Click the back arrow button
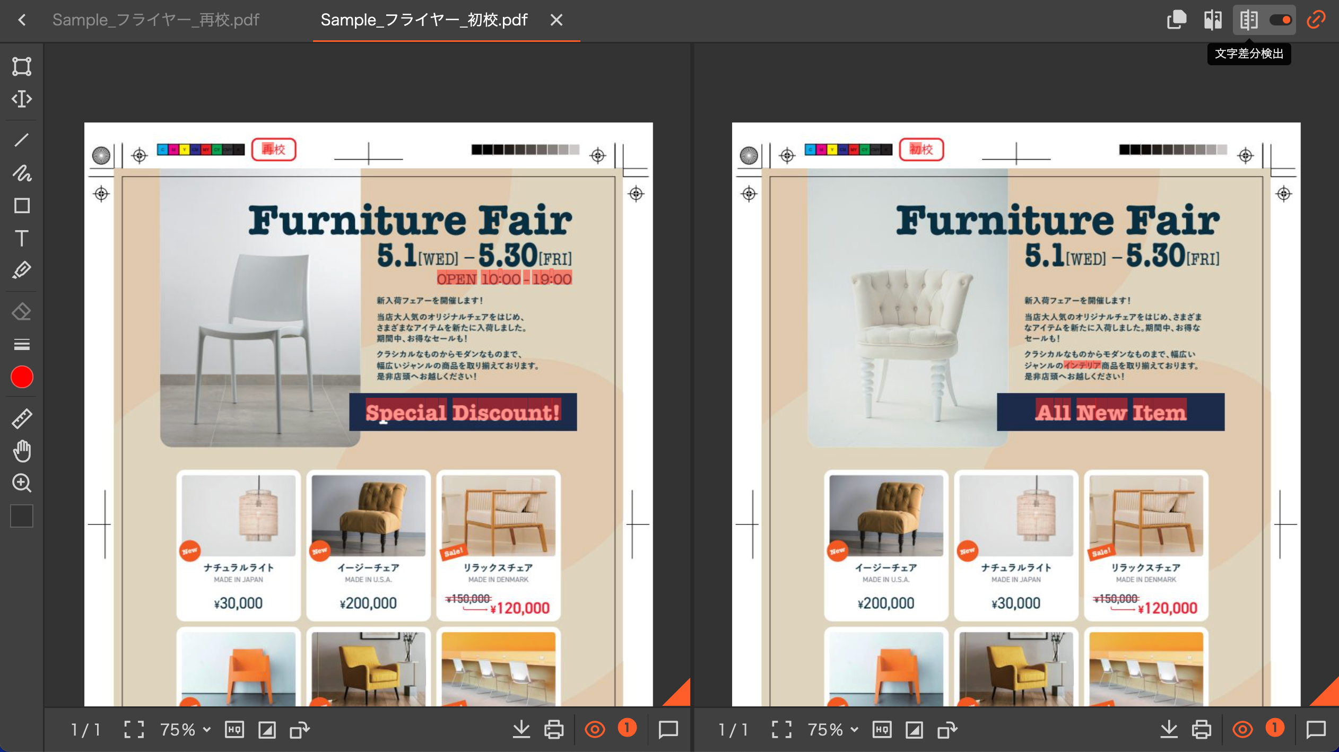1339x752 pixels. click(22, 20)
